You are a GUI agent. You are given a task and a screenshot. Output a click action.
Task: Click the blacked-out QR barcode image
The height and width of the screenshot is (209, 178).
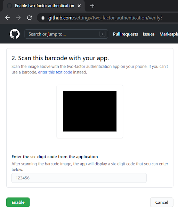90,111
